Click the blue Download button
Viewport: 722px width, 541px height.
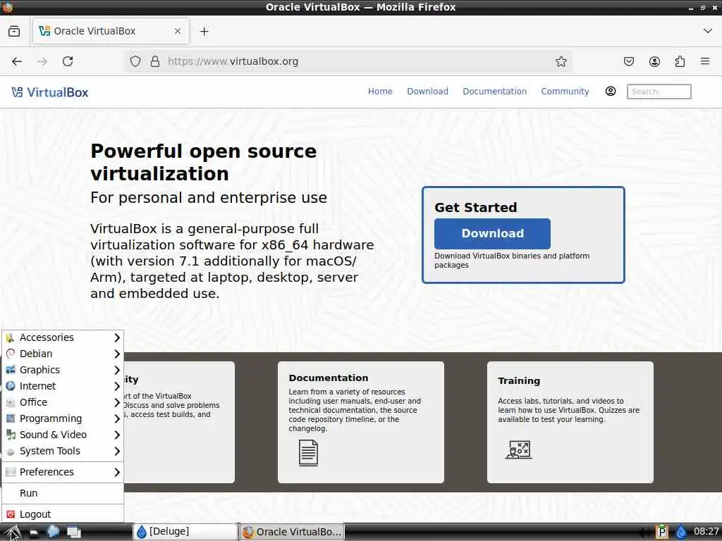[492, 234]
